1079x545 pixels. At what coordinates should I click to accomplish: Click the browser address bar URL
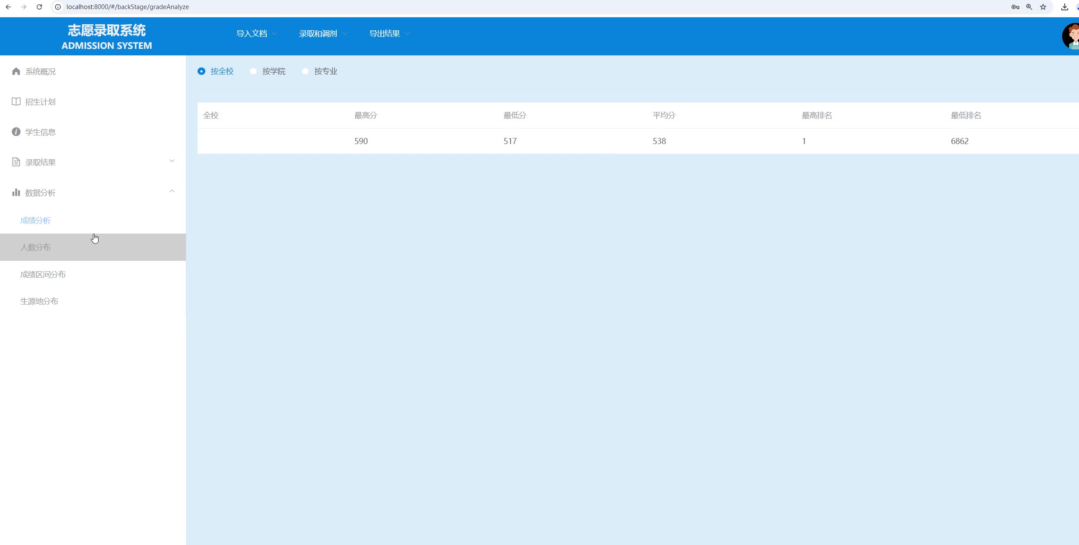pos(128,7)
